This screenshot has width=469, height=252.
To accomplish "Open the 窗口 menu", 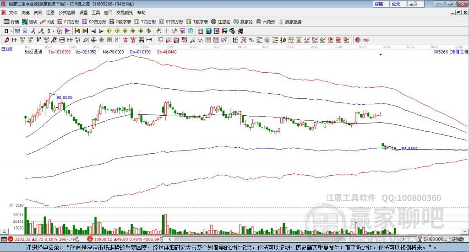I will (108, 12).
